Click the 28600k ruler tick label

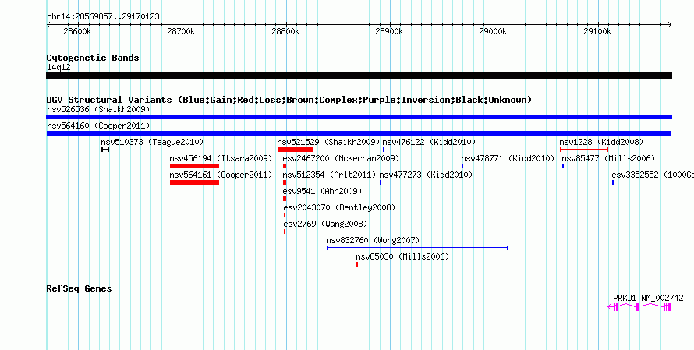point(77,31)
